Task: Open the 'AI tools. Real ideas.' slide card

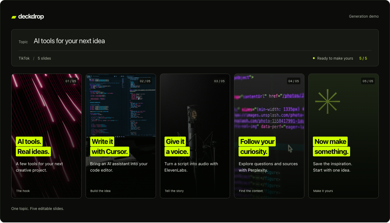Action: click(x=47, y=136)
